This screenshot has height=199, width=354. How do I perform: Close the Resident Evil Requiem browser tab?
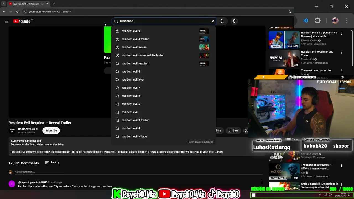tap(47, 4)
